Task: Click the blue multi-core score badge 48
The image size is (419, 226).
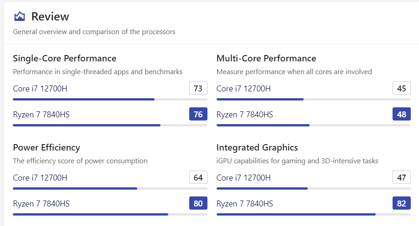Action: (x=401, y=114)
